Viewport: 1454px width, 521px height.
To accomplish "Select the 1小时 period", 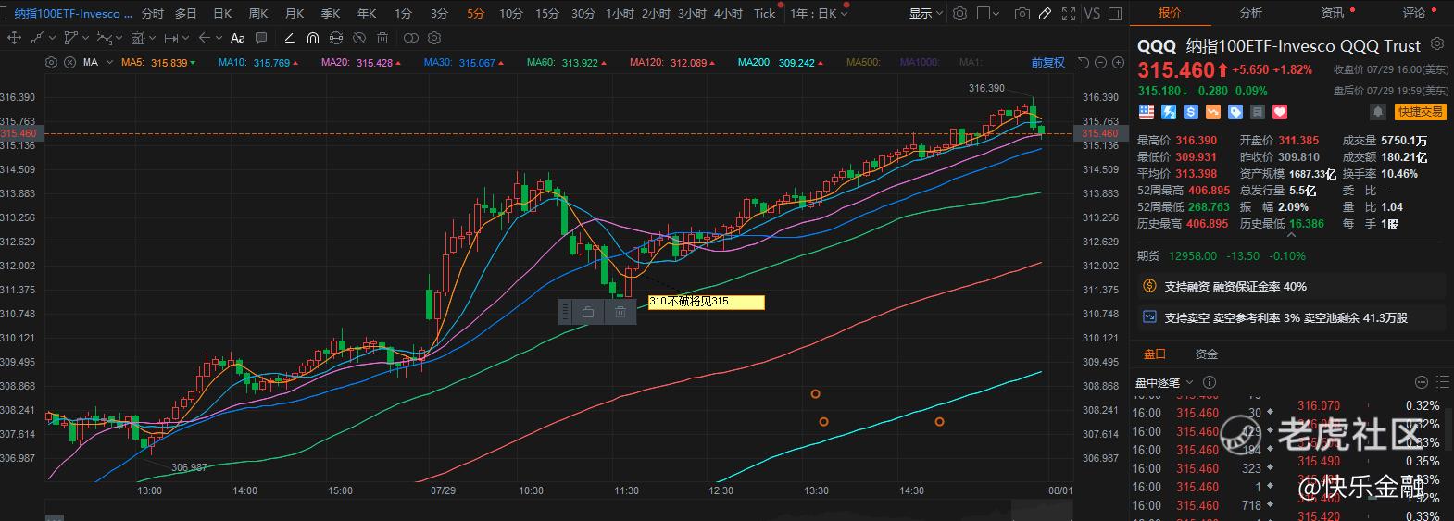I will tap(620, 13).
